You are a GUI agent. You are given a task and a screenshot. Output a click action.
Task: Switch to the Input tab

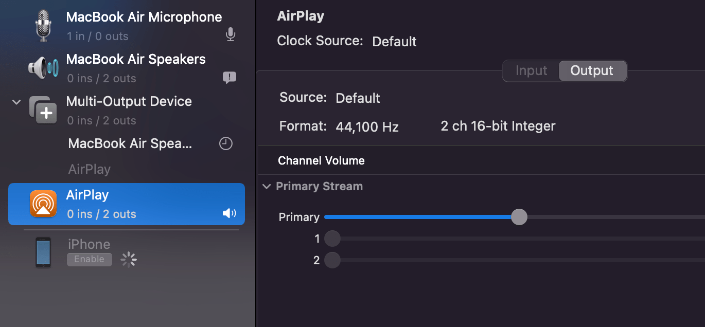point(531,70)
